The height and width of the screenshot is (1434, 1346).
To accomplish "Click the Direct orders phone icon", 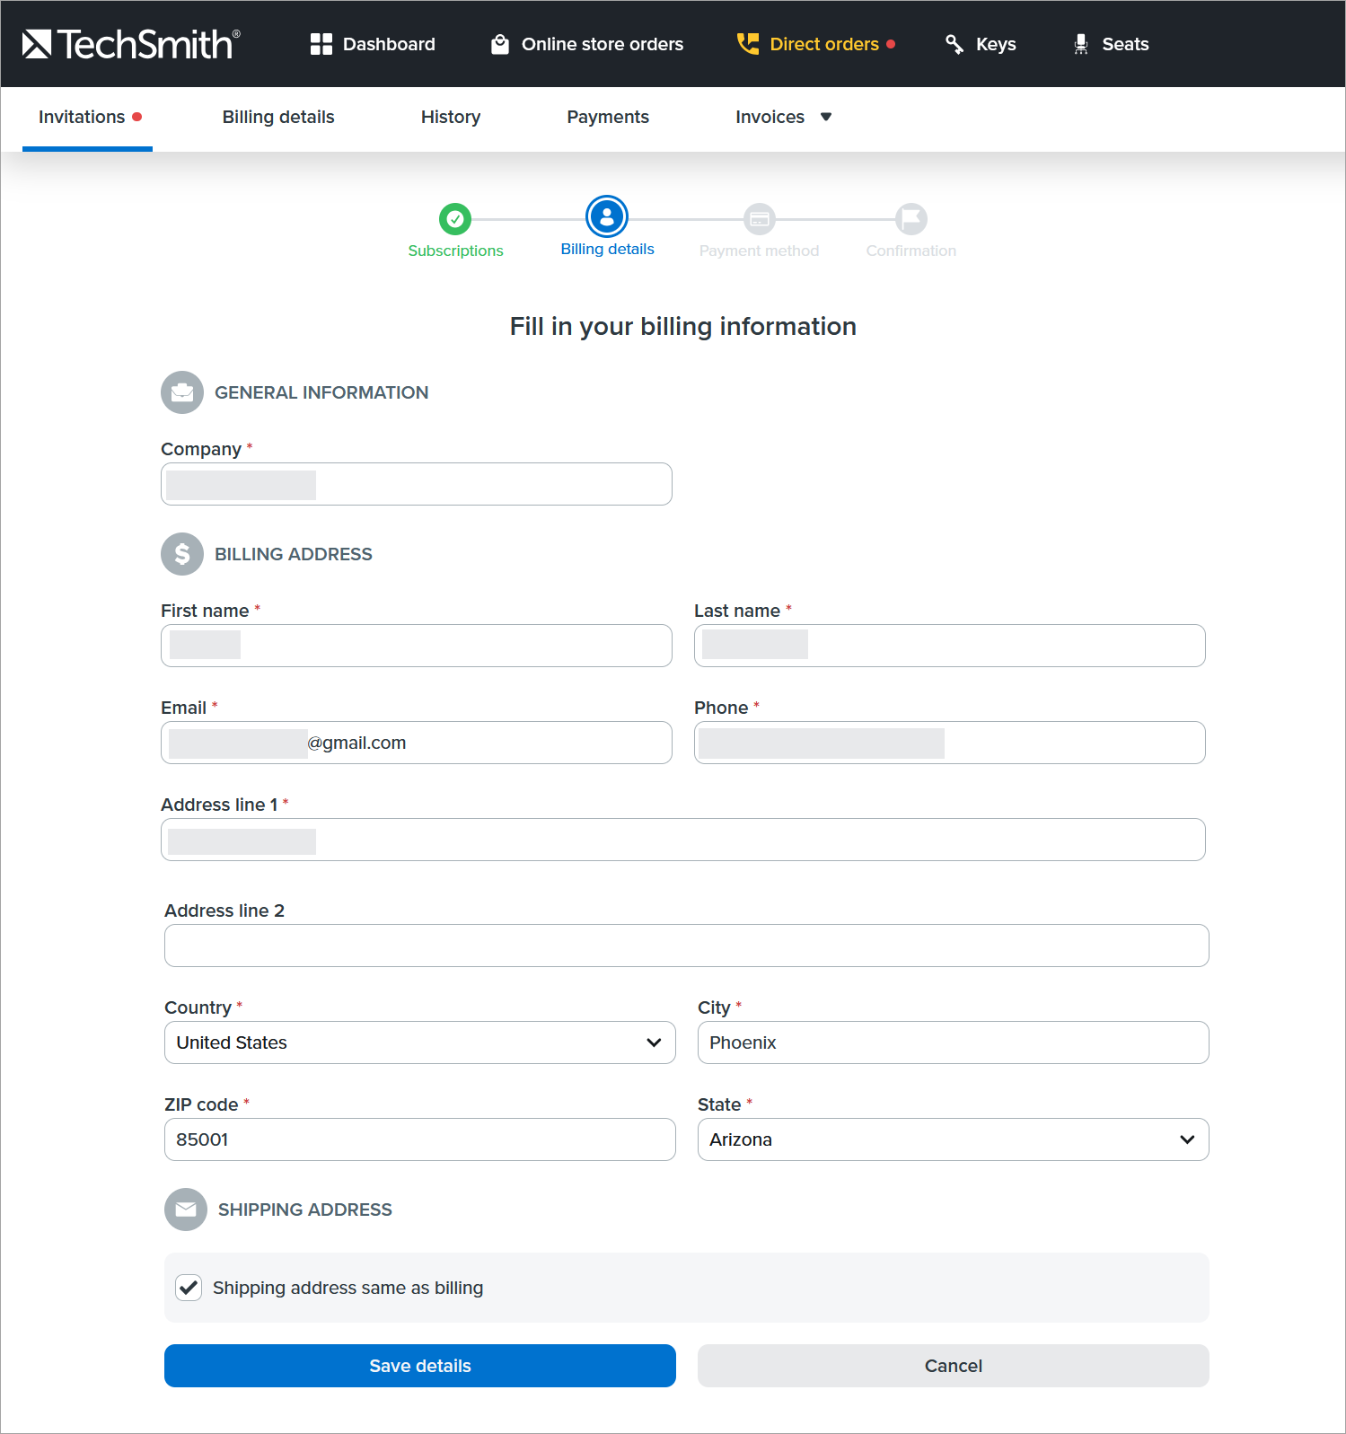I will 747,44.
